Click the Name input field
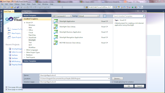 [75, 75]
